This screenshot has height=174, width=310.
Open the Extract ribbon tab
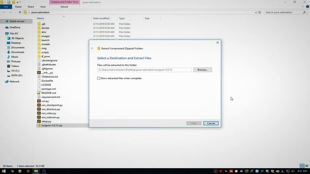pos(64,7)
